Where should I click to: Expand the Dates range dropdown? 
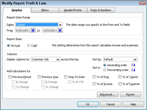[60, 25]
